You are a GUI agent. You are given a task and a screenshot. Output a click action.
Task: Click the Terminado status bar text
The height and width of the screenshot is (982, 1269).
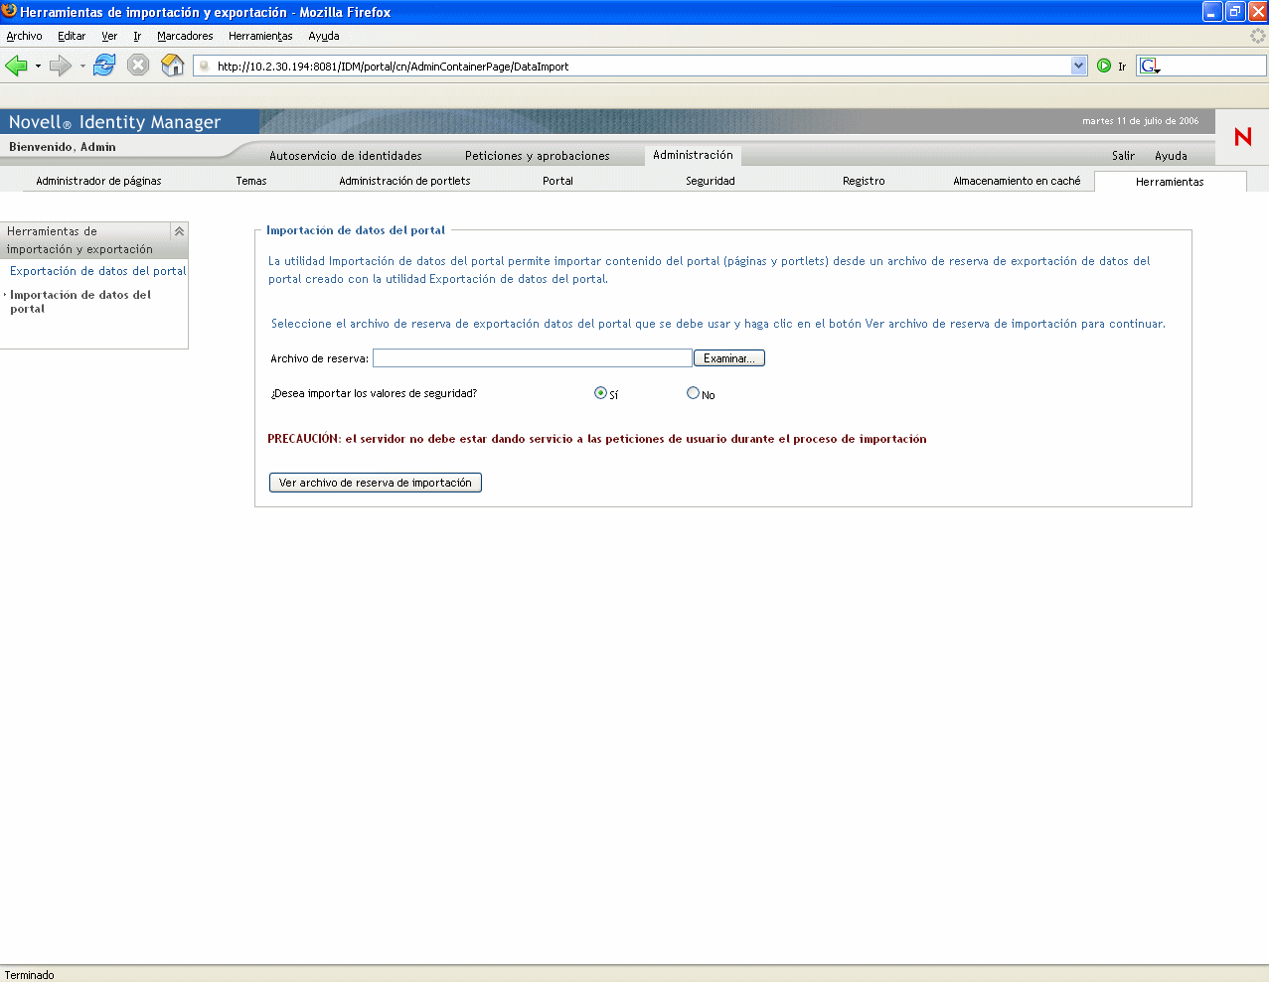coord(30,975)
